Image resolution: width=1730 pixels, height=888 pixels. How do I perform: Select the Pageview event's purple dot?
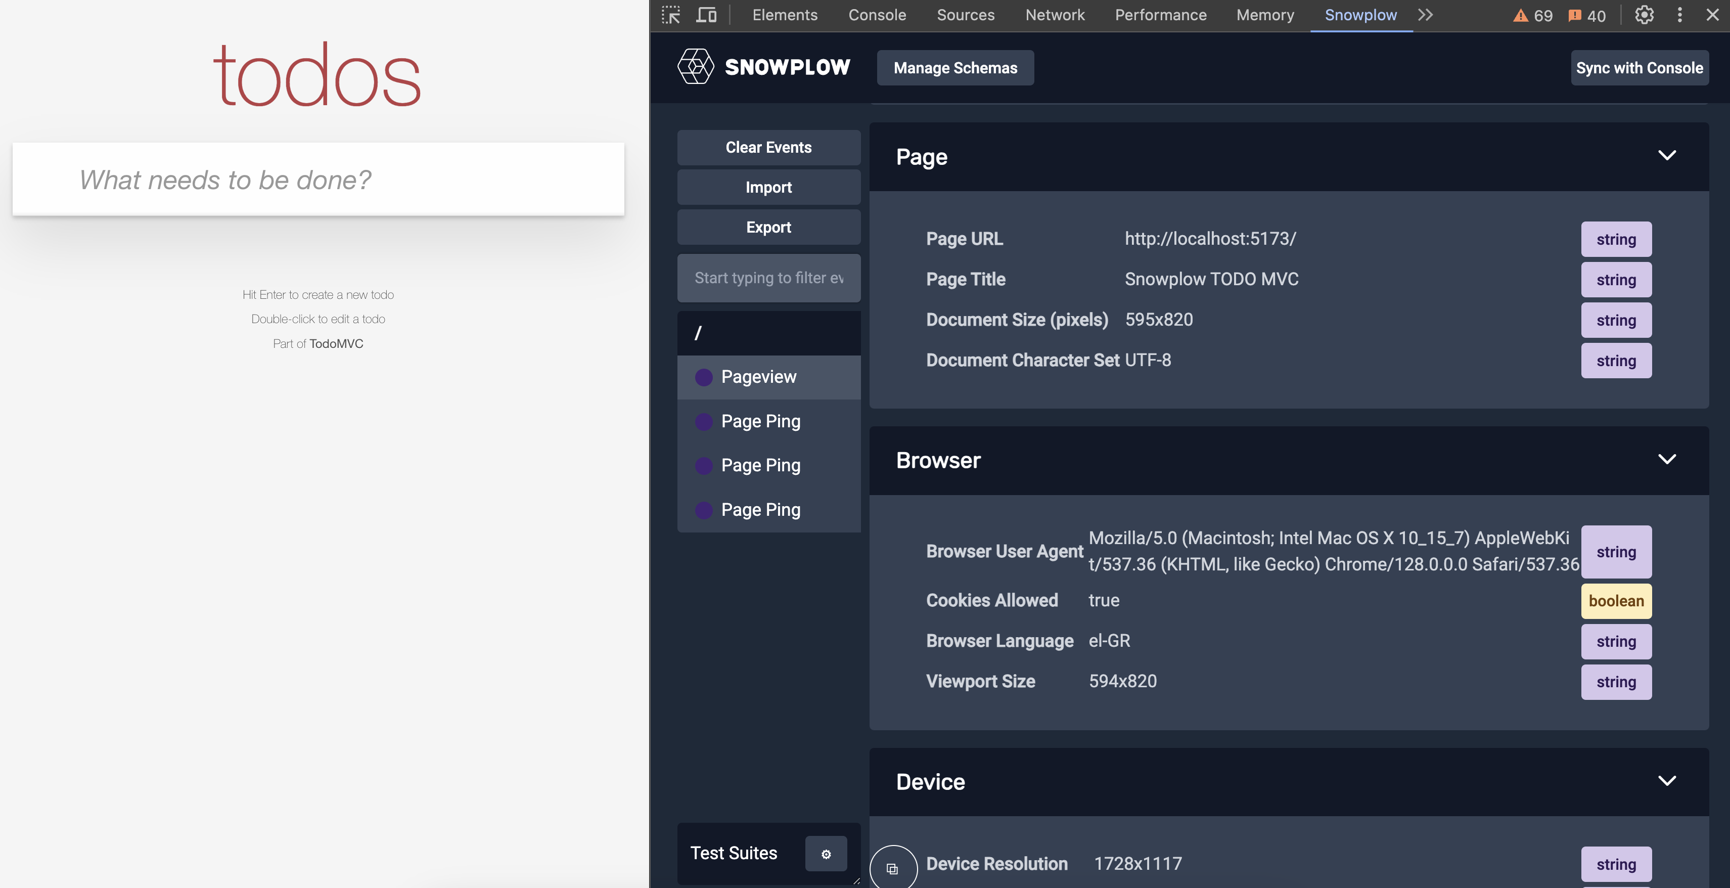pos(703,377)
